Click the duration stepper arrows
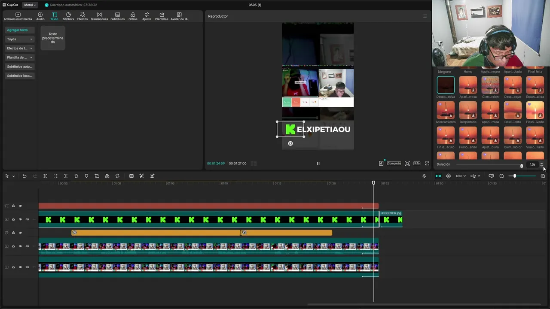 tap(541, 164)
